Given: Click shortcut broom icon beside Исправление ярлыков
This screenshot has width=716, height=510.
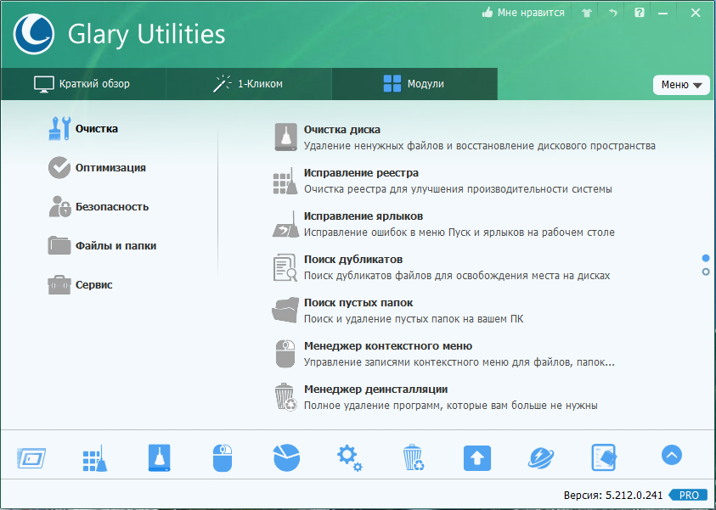Looking at the screenshot, I should point(285,224).
